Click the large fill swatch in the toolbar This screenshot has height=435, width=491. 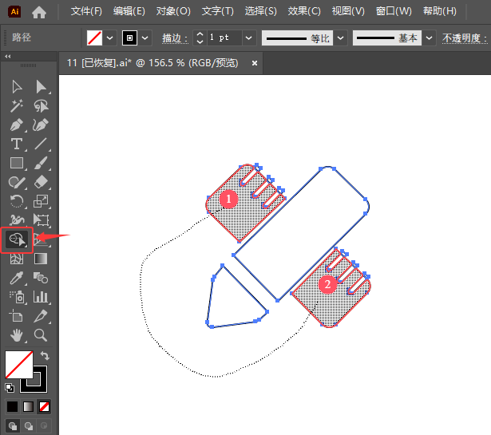(18, 366)
